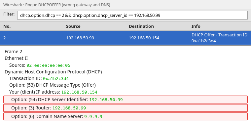Screen dimensions: 251x123
Task: Click destination 192.168.50.154 in packet row
Action: coord(144,38)
